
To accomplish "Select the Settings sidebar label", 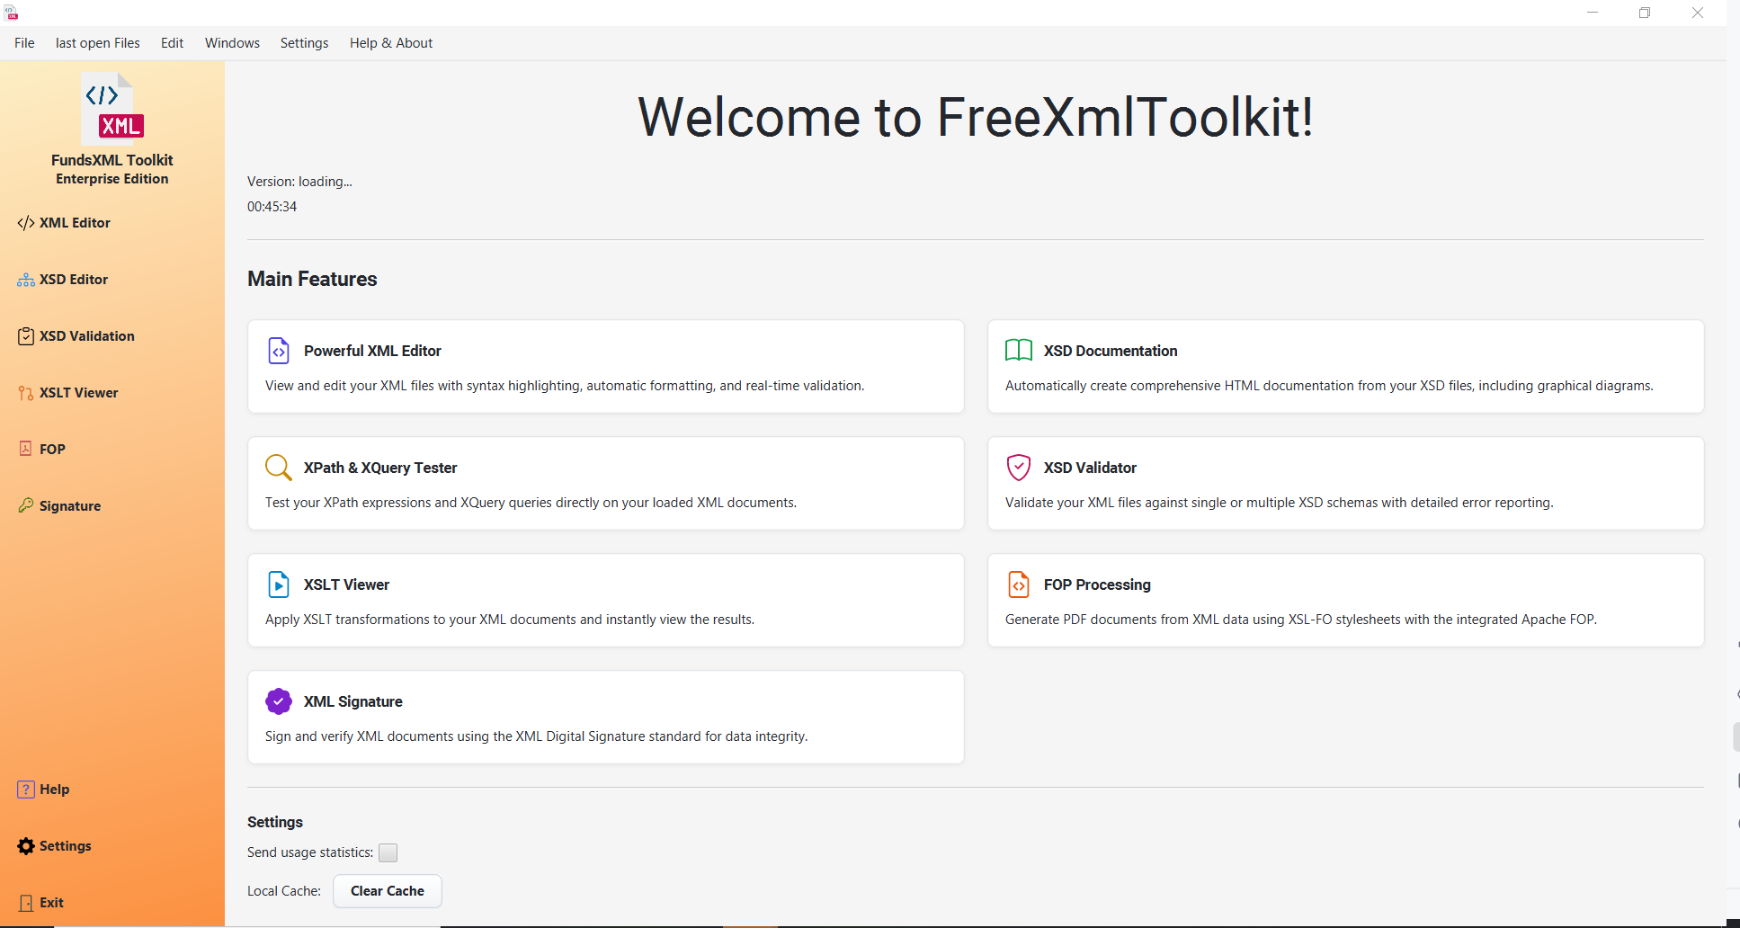I will click(66, 846).
